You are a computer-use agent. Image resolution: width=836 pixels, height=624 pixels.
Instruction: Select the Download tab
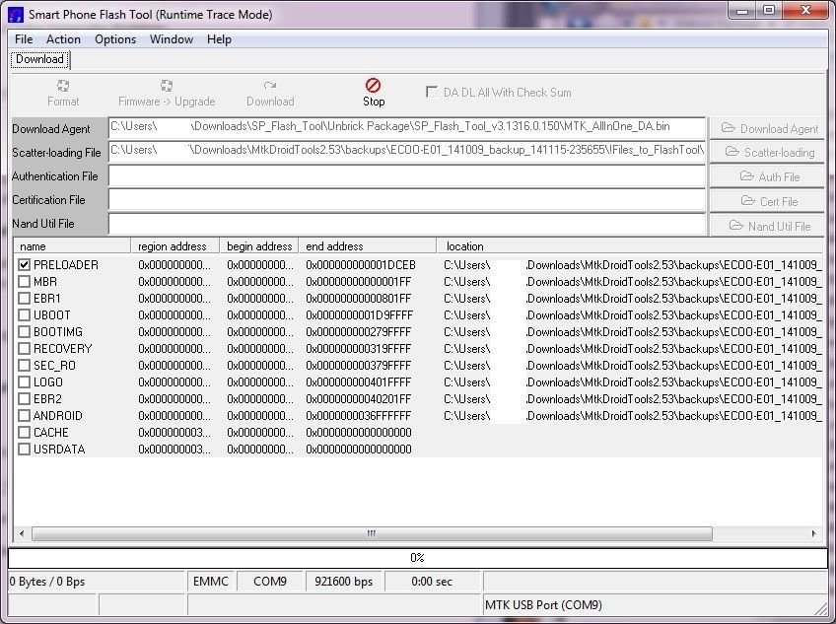(x=40, y=59)
